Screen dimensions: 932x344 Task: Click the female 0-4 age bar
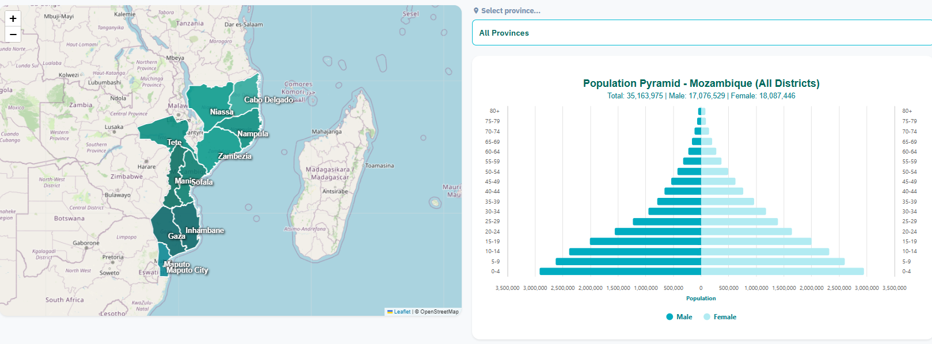[x=782, y=272]
